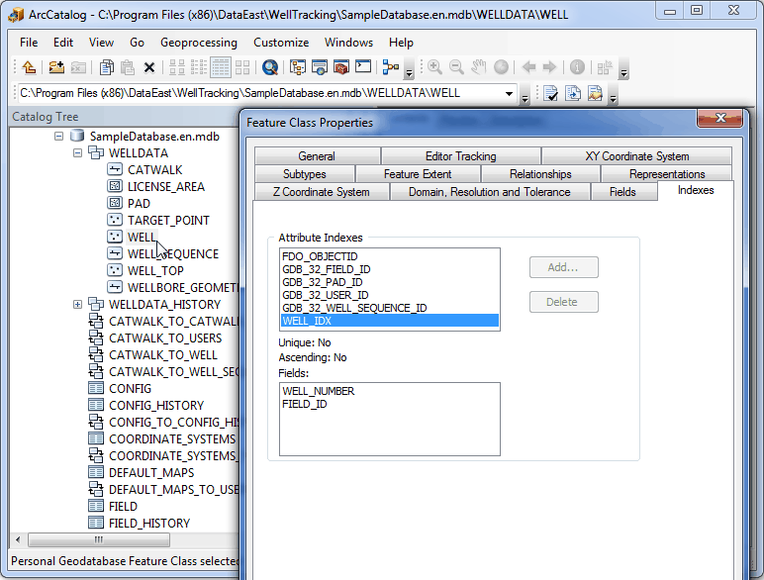The width and height of the screenshot is (764, 580).
Task: Click the Full Extent globe icon
Action: 501,67
